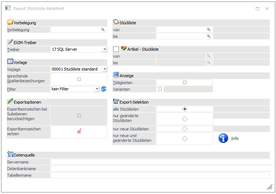The height and width of the screenshot is (194, 276).
Task: Click search icon in Stückliste bis field
Action: [209, 36]
